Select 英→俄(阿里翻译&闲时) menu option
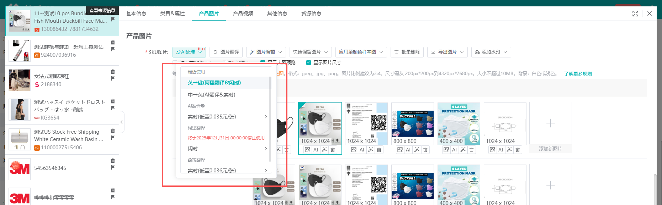This screenshot has height=205, width=662. 215,83
